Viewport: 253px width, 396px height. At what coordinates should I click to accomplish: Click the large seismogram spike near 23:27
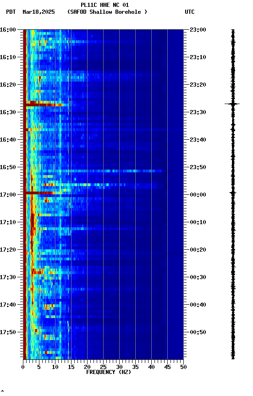click(232, 104)
